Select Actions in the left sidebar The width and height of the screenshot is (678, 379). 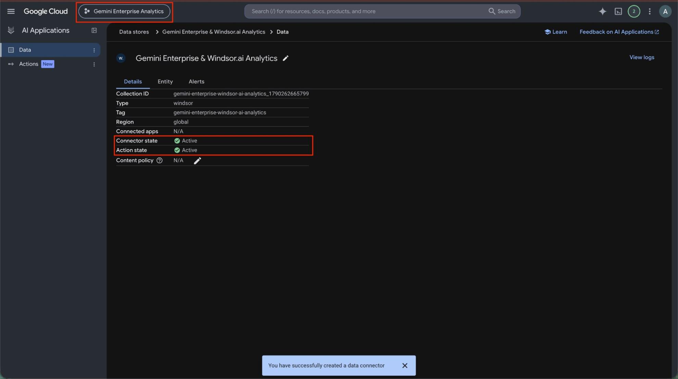pyautogui.click(x=29, y=64)
